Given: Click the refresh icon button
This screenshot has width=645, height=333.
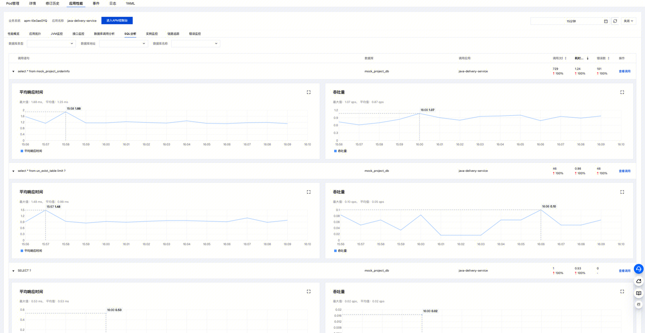Looking at the screenshot, I should point(615,21).
